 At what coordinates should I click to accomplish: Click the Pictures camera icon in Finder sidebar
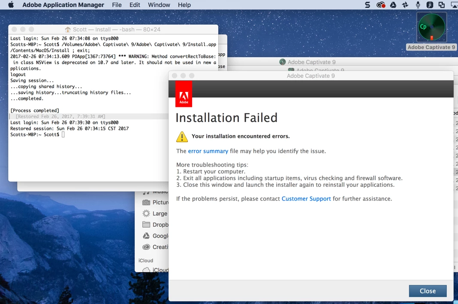click(146, 203)
